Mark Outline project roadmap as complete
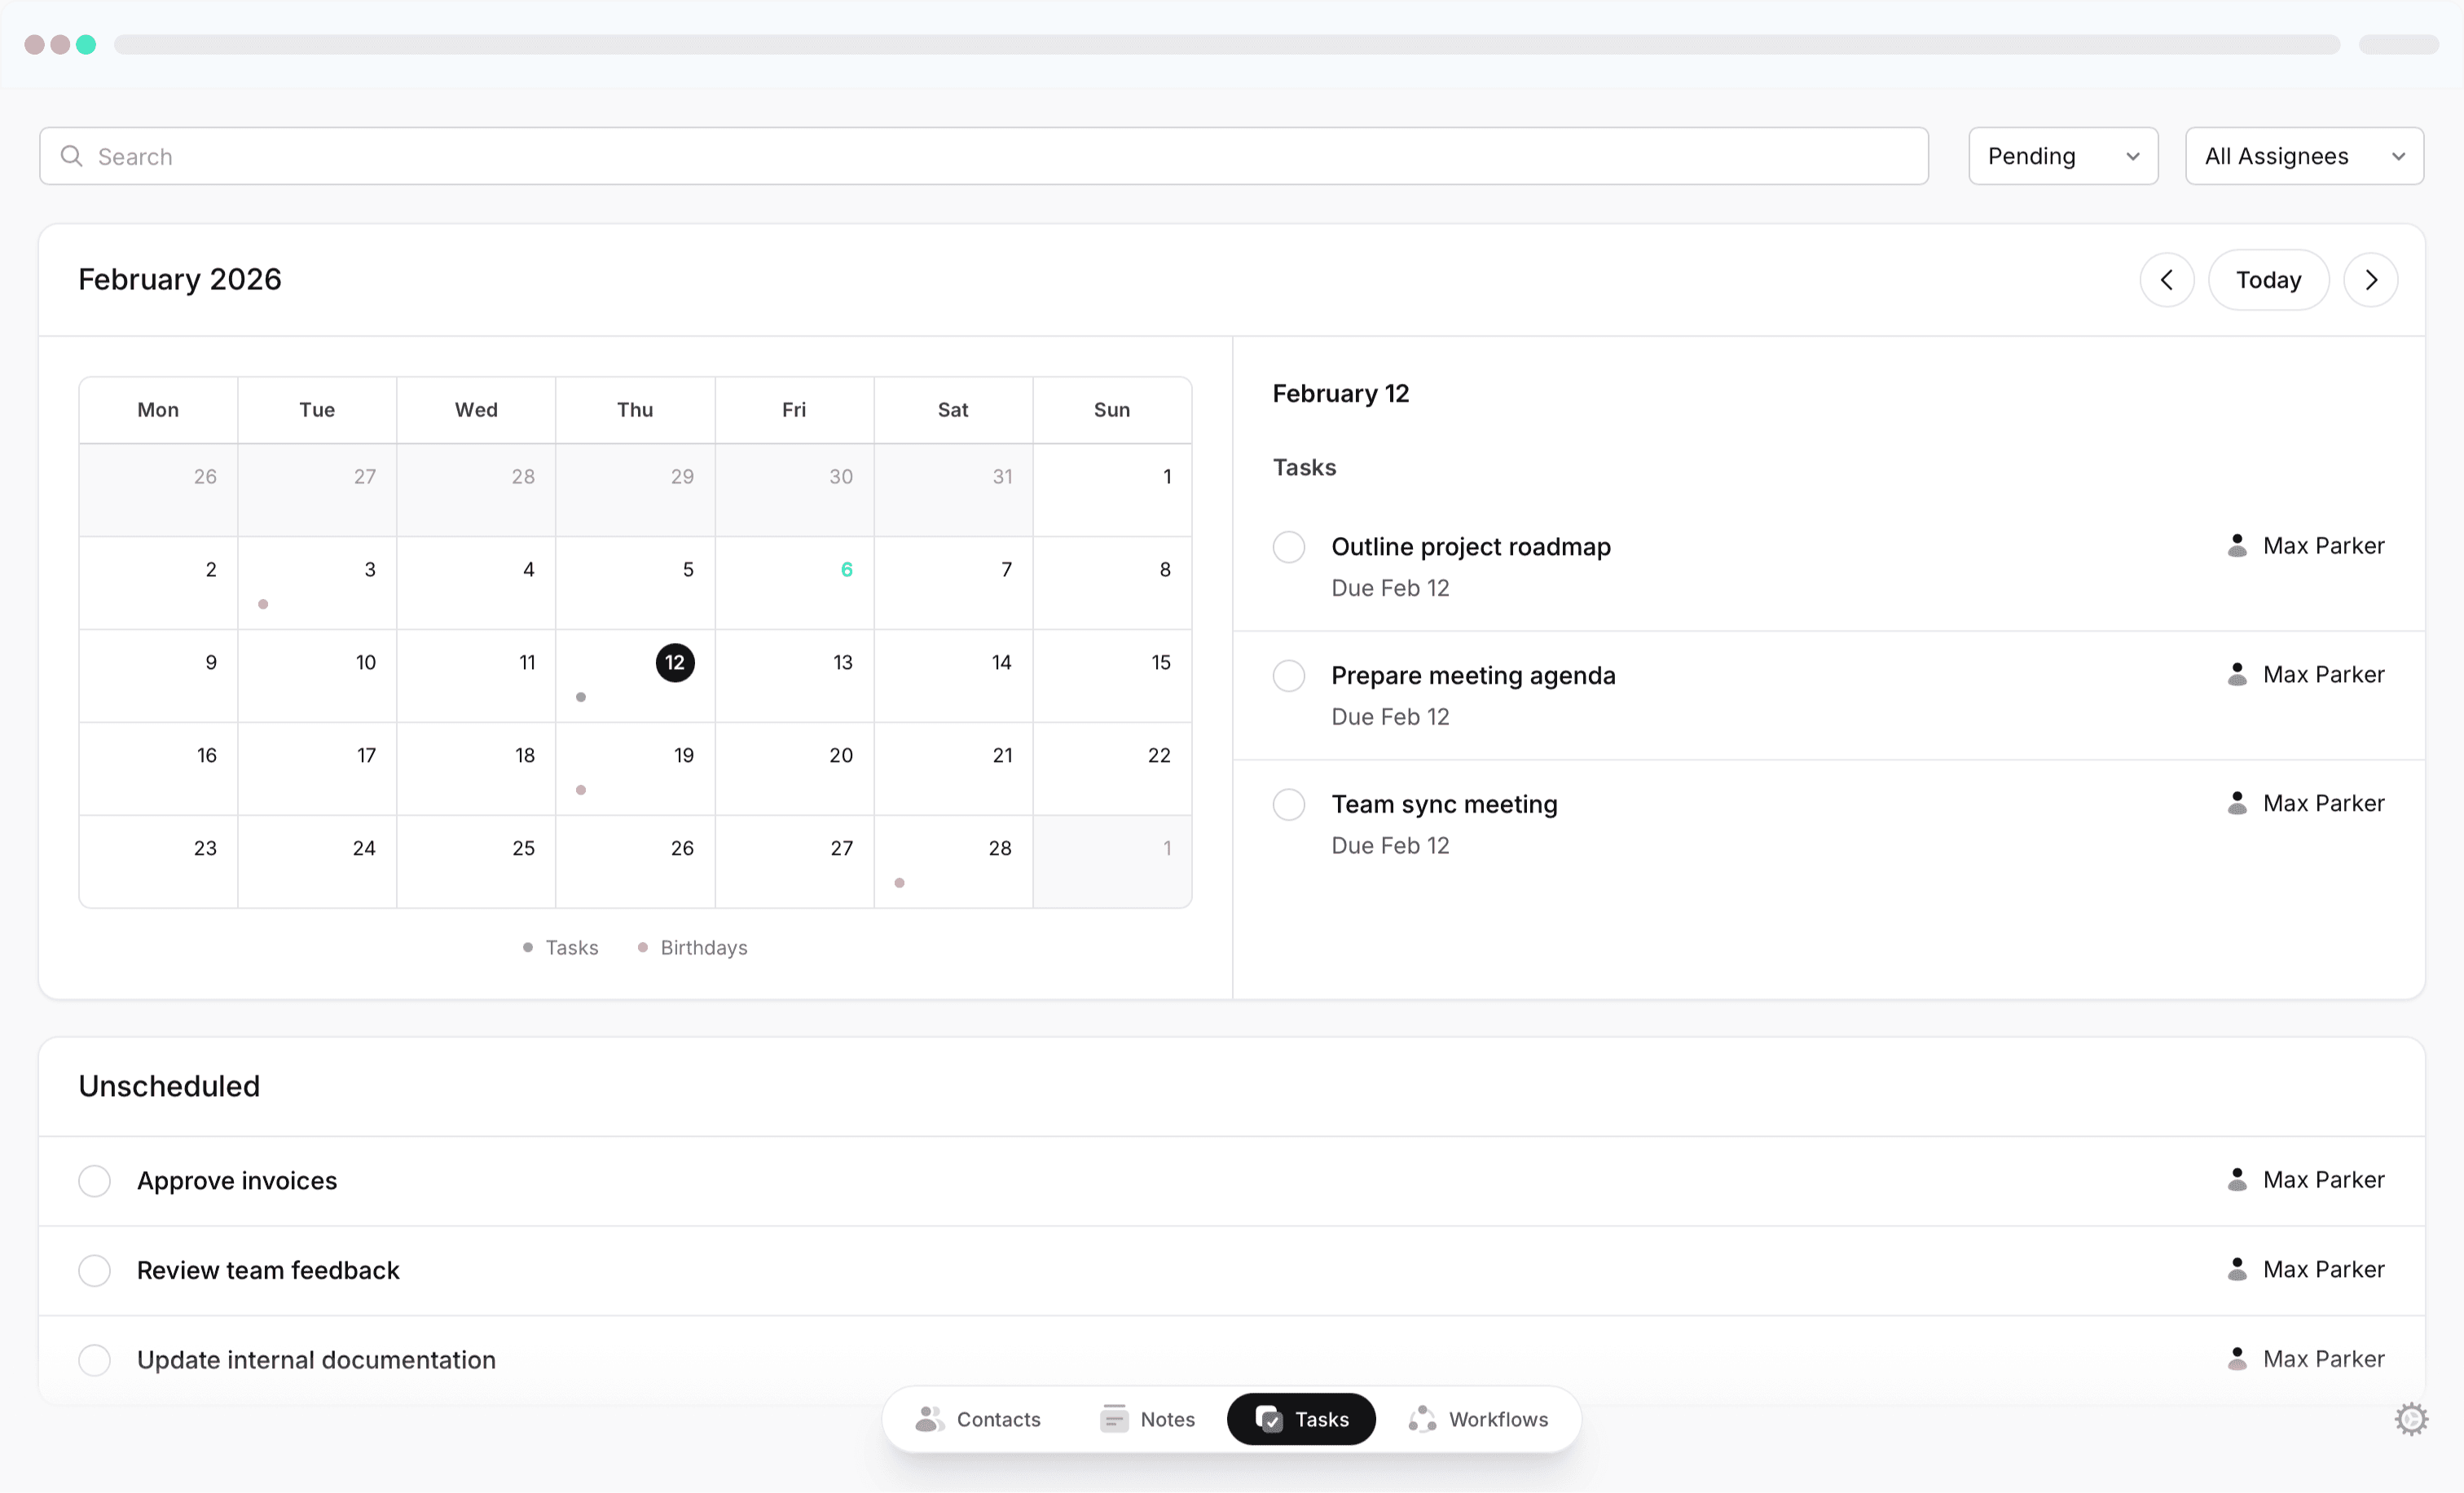Image resolution: width=2464 pixels, height=1493 pixels. (x=1289, y=546)
